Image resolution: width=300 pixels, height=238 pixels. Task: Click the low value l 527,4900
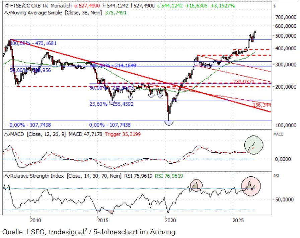143,6
